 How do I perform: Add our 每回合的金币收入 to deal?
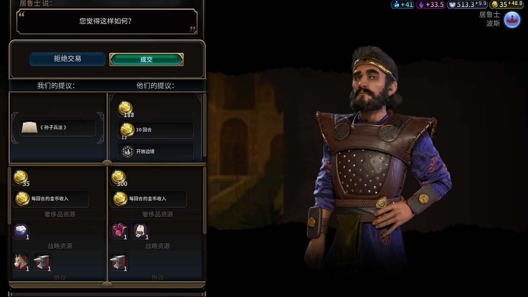click(x=51, y=198)
